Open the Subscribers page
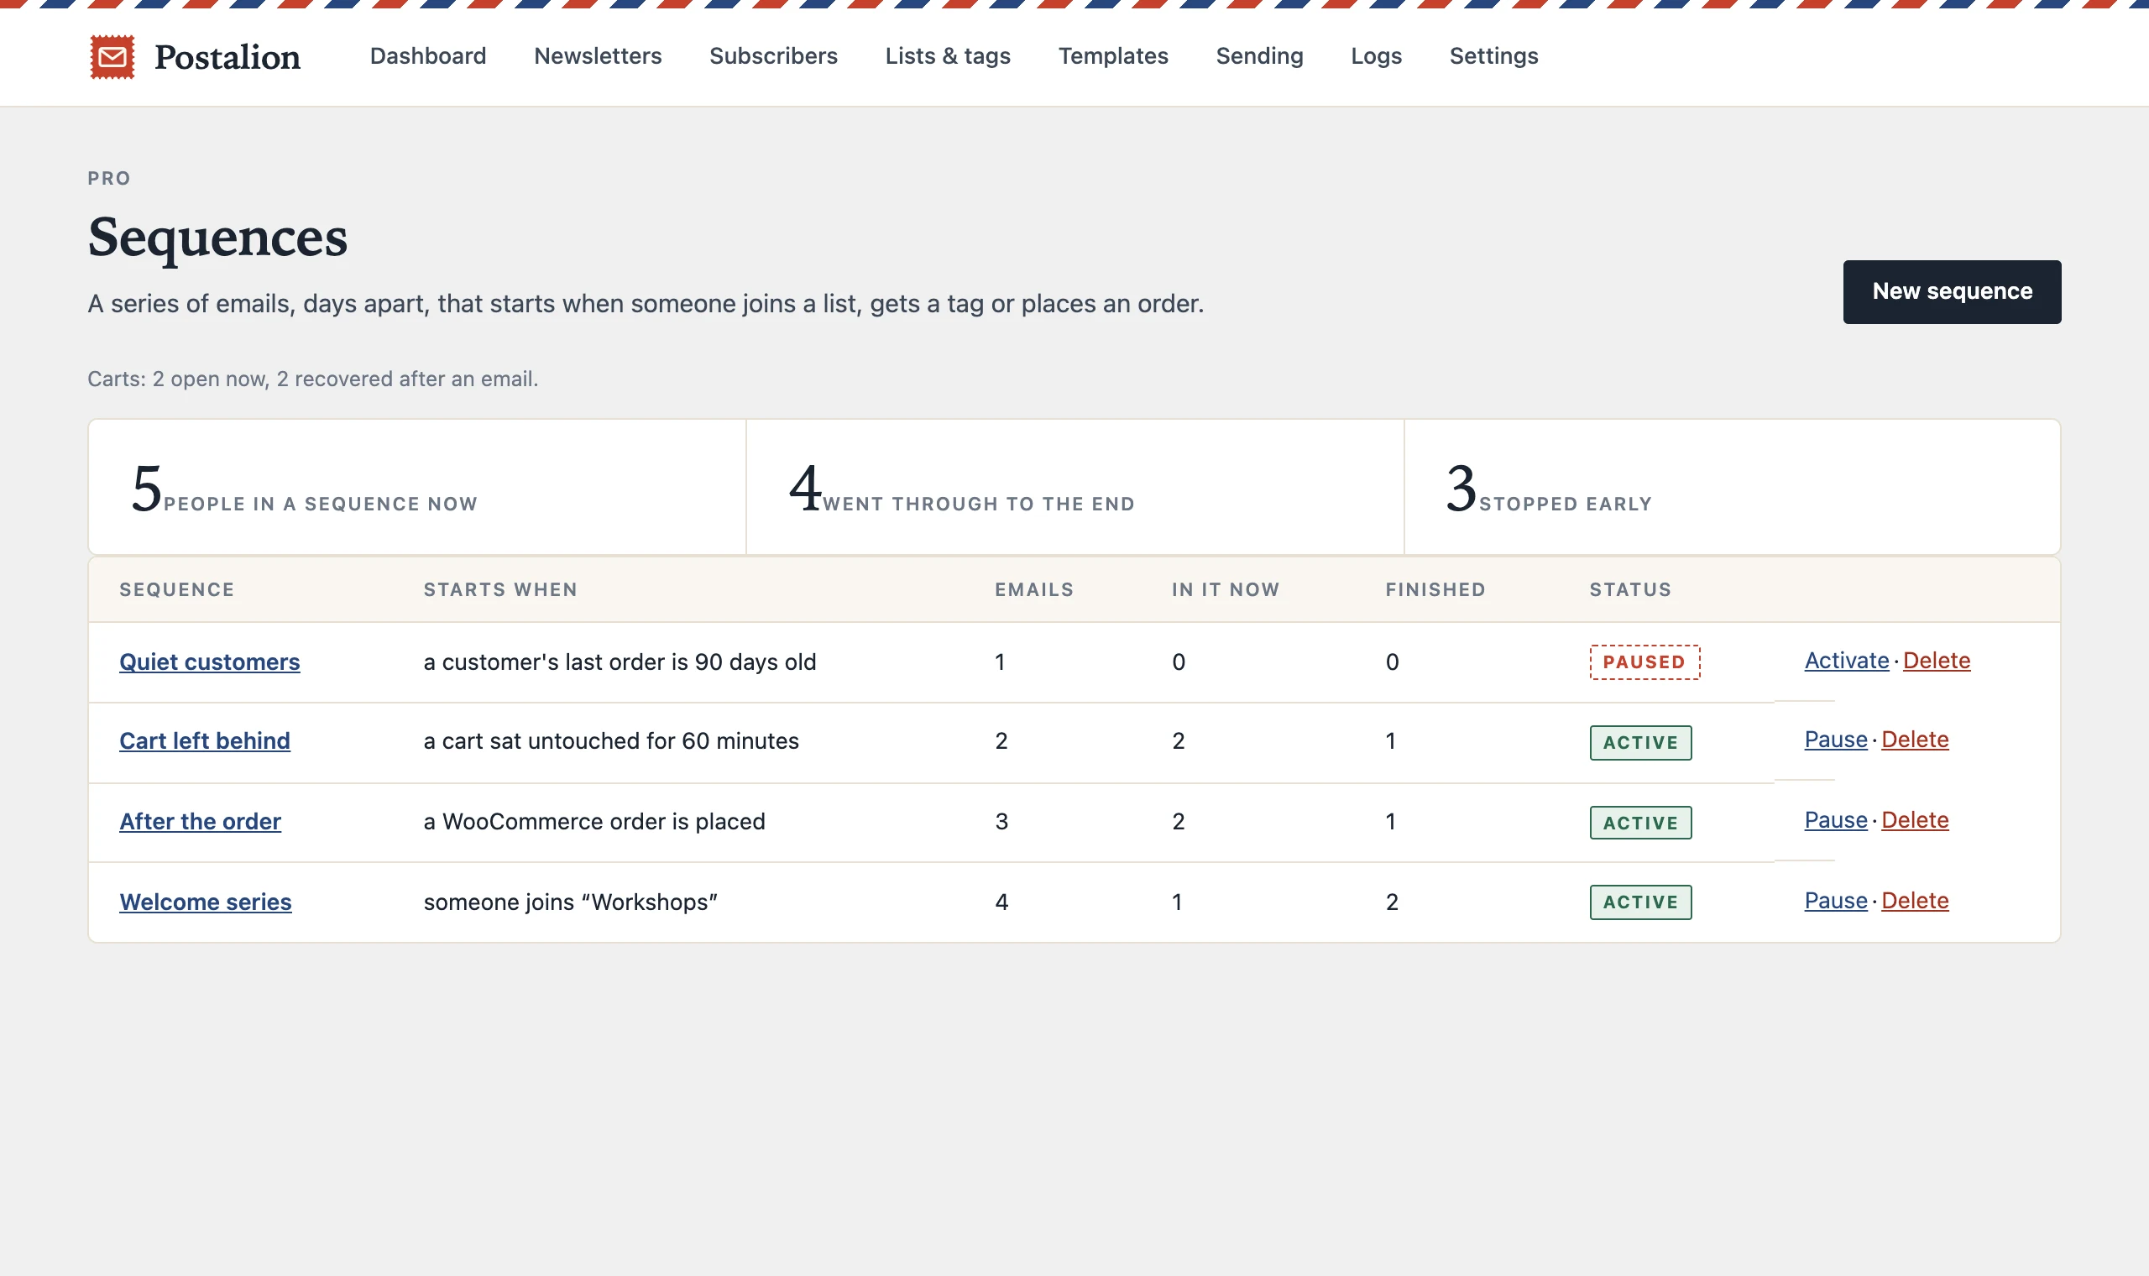The width and height of the screenshot is (2149, 1276). point(773,56)
